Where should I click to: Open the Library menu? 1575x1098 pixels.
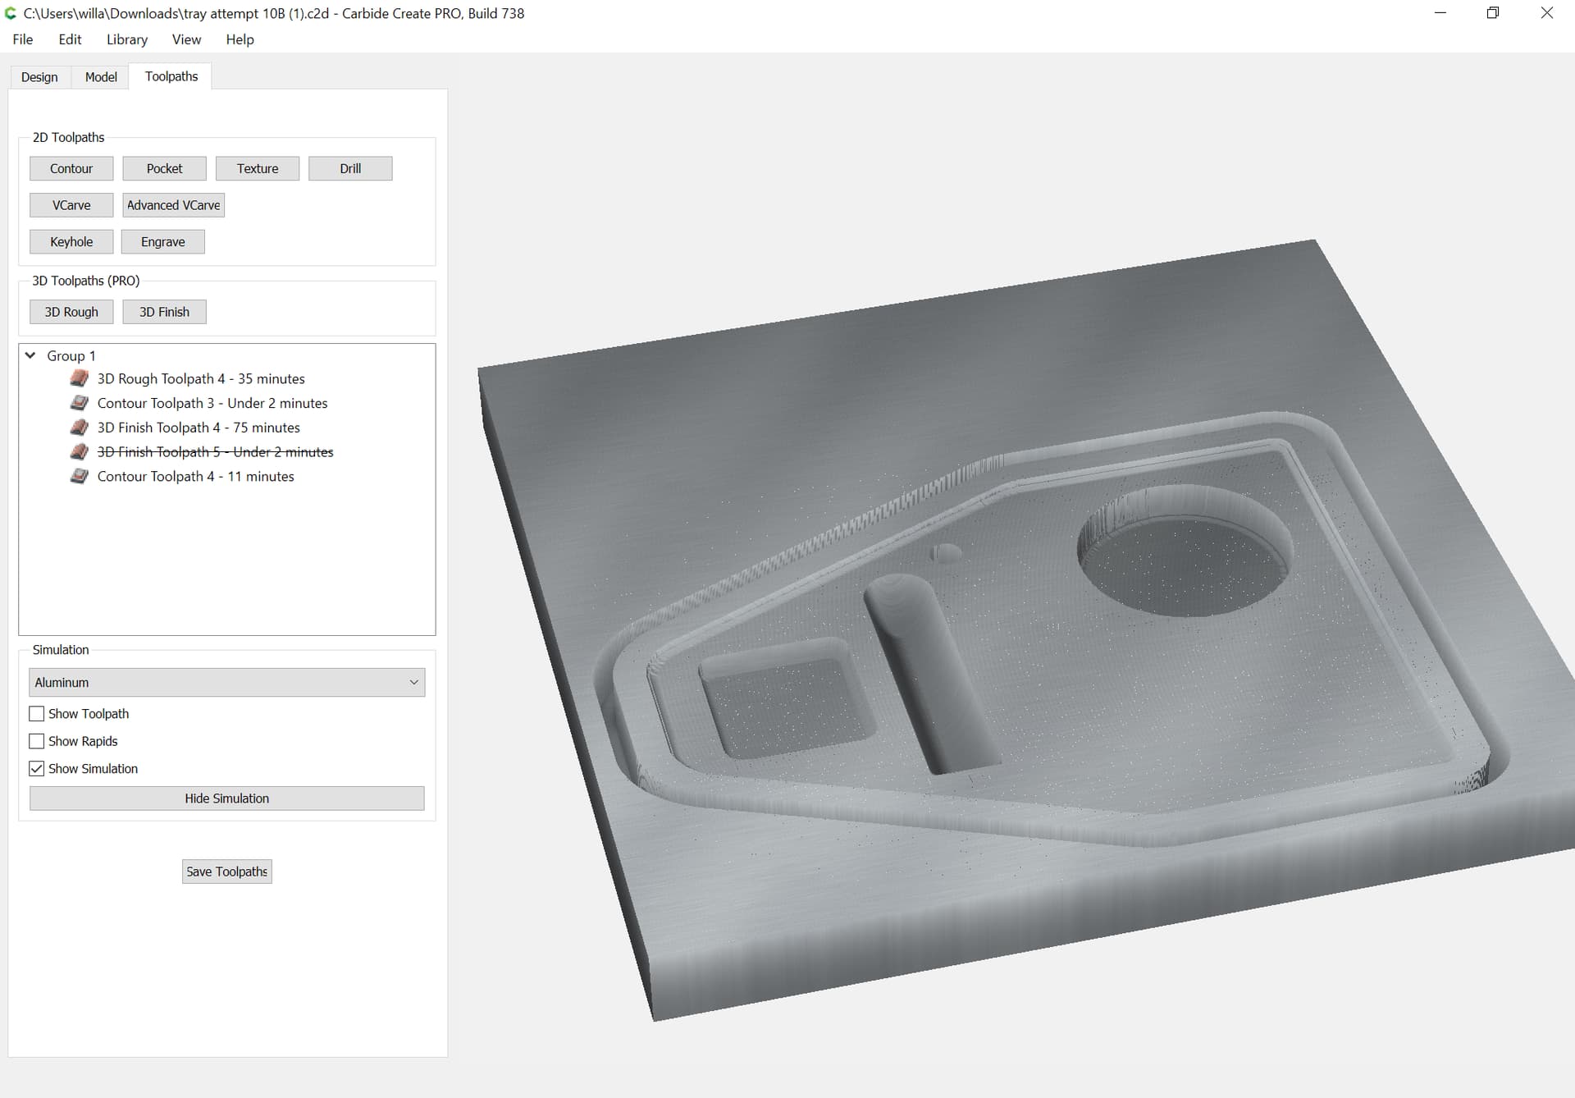point(127,39)
